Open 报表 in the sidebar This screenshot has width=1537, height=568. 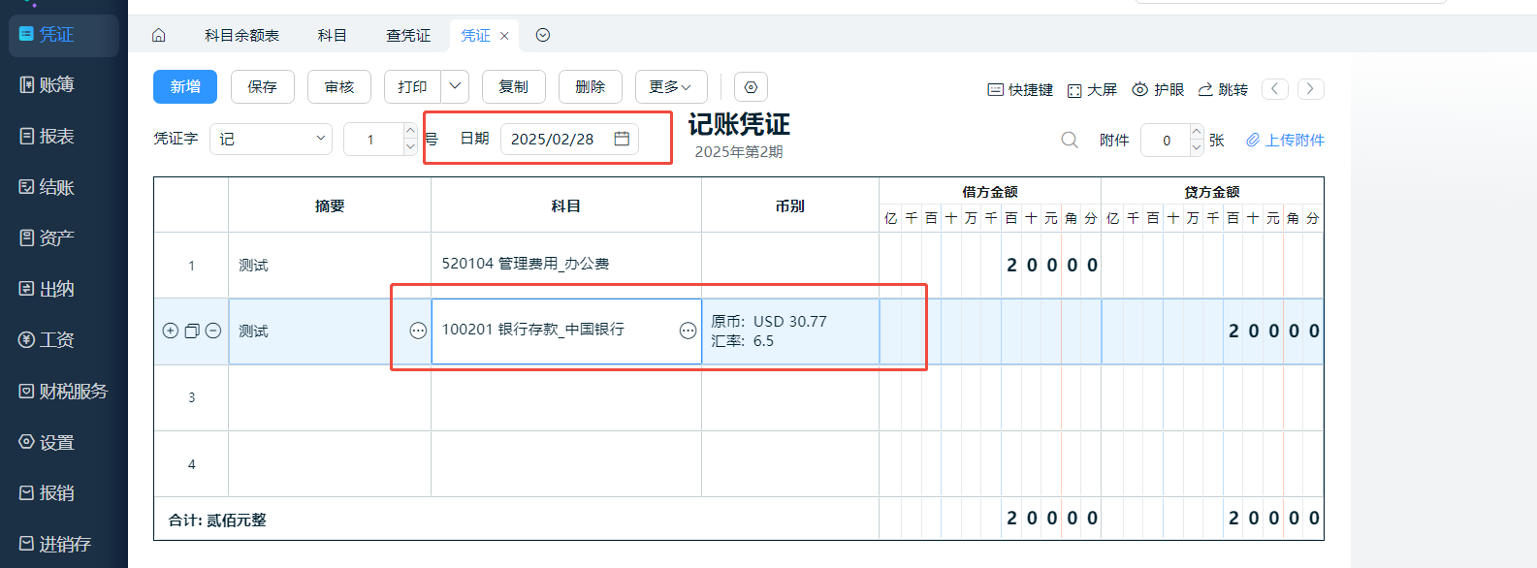(56, 137)
